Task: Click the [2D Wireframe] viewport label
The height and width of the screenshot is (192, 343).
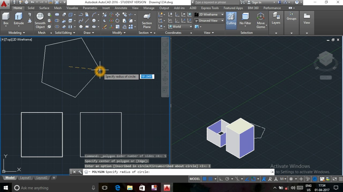Action: (x=22, y=39)
